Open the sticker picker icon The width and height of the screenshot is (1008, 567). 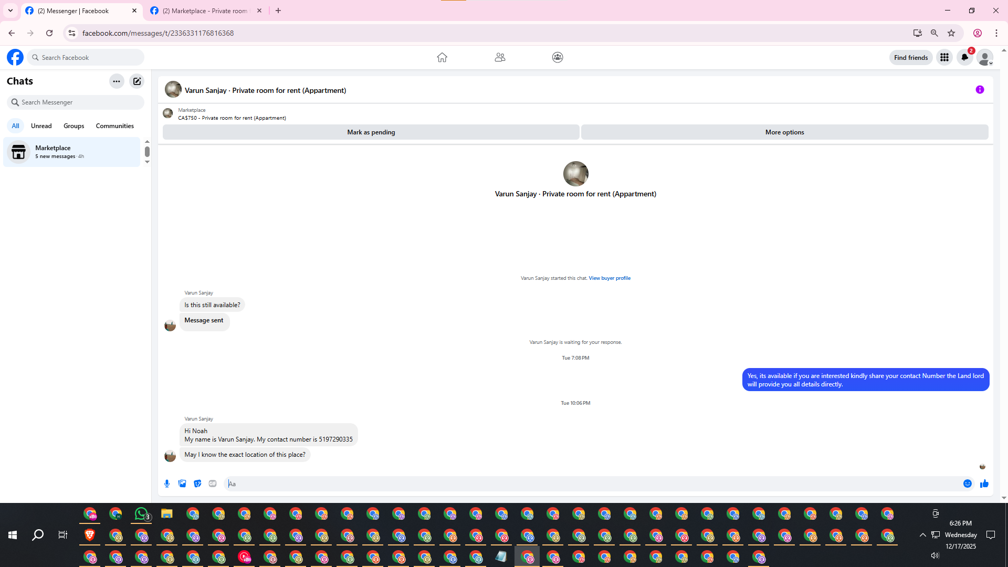coord(197,484)
